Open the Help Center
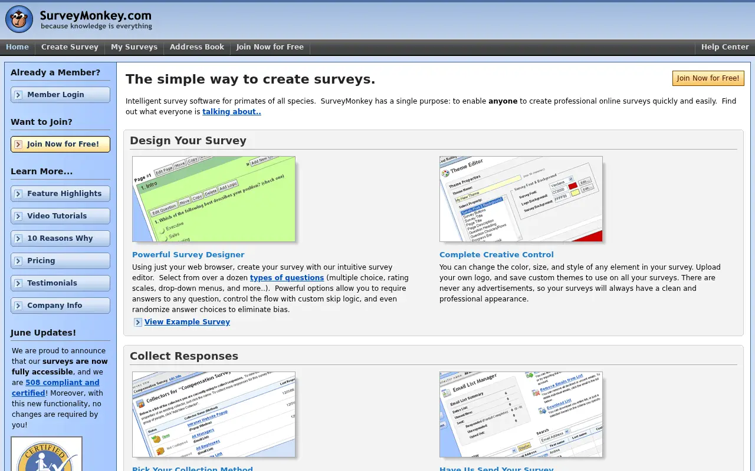 pos(725,47)
